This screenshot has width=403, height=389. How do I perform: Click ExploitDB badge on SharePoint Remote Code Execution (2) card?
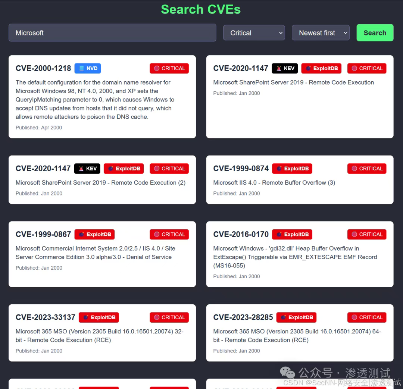[x=124, y=169]
